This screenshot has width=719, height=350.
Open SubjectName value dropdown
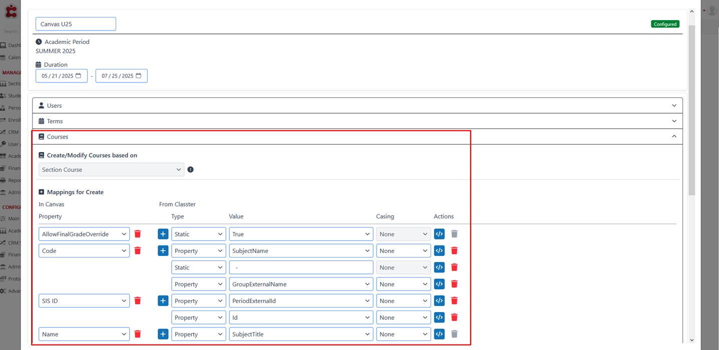click(x=301, y=250)
